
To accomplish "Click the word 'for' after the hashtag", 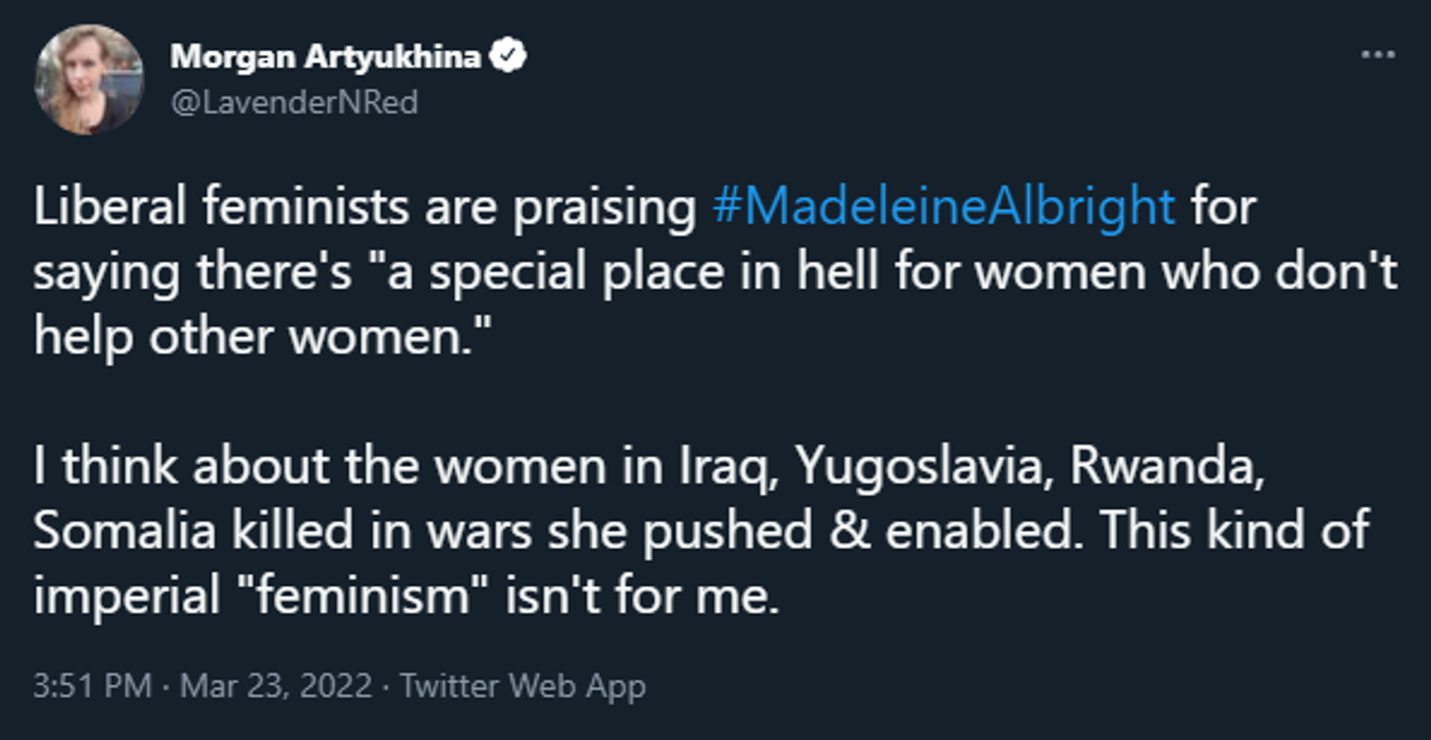I will click(x=1223, y=206).
